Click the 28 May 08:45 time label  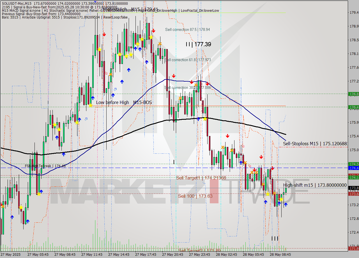tap(280, 255)
